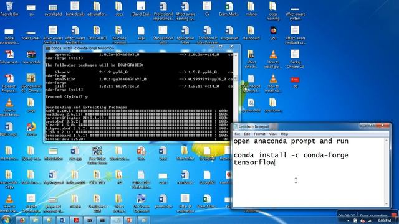Open the 'permission' Word document icon
The image size is (399, 224).
[x=163, y=201]
